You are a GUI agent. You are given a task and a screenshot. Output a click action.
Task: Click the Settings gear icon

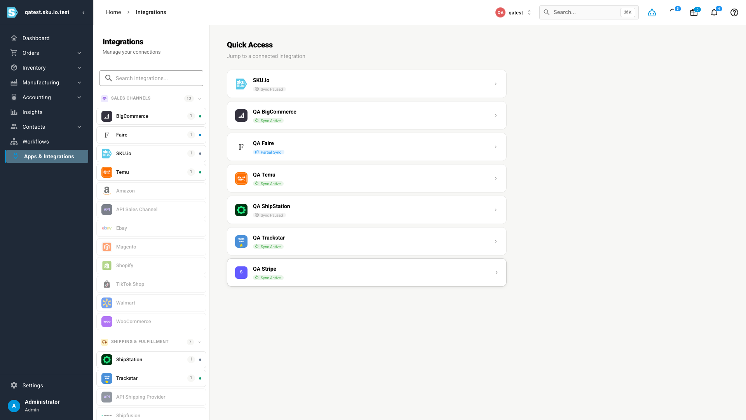pyautogui.click(x=14, y=385)
